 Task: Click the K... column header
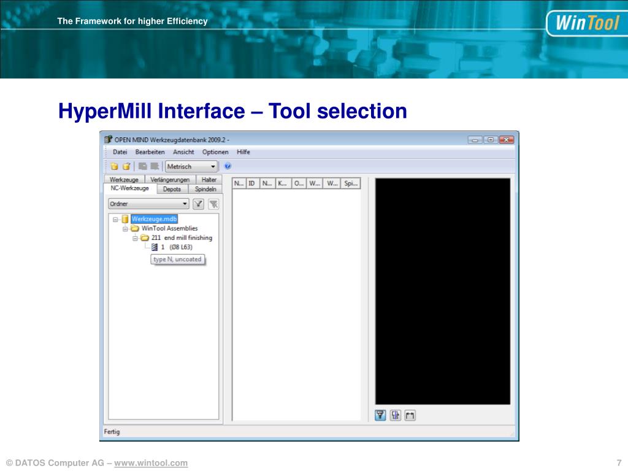[283, 183]
